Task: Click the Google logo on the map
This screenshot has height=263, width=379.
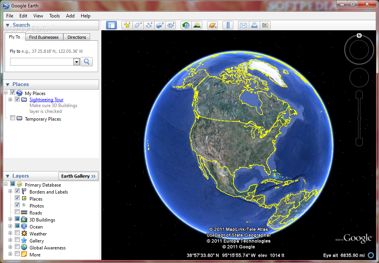Action: [x=358, y=238]
